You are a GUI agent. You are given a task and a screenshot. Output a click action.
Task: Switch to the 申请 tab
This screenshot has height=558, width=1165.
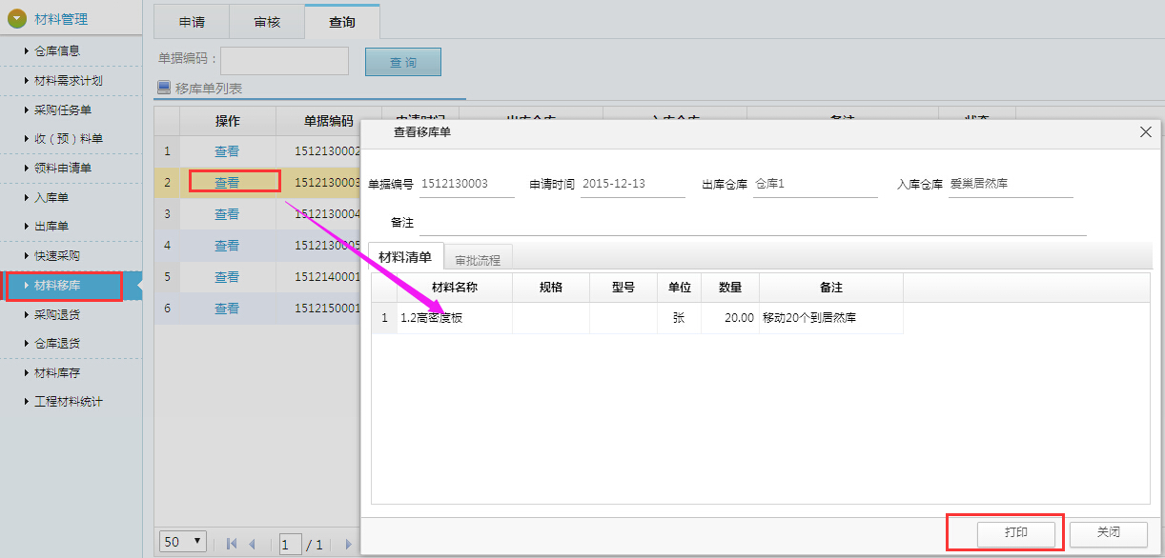click(192, 22)
